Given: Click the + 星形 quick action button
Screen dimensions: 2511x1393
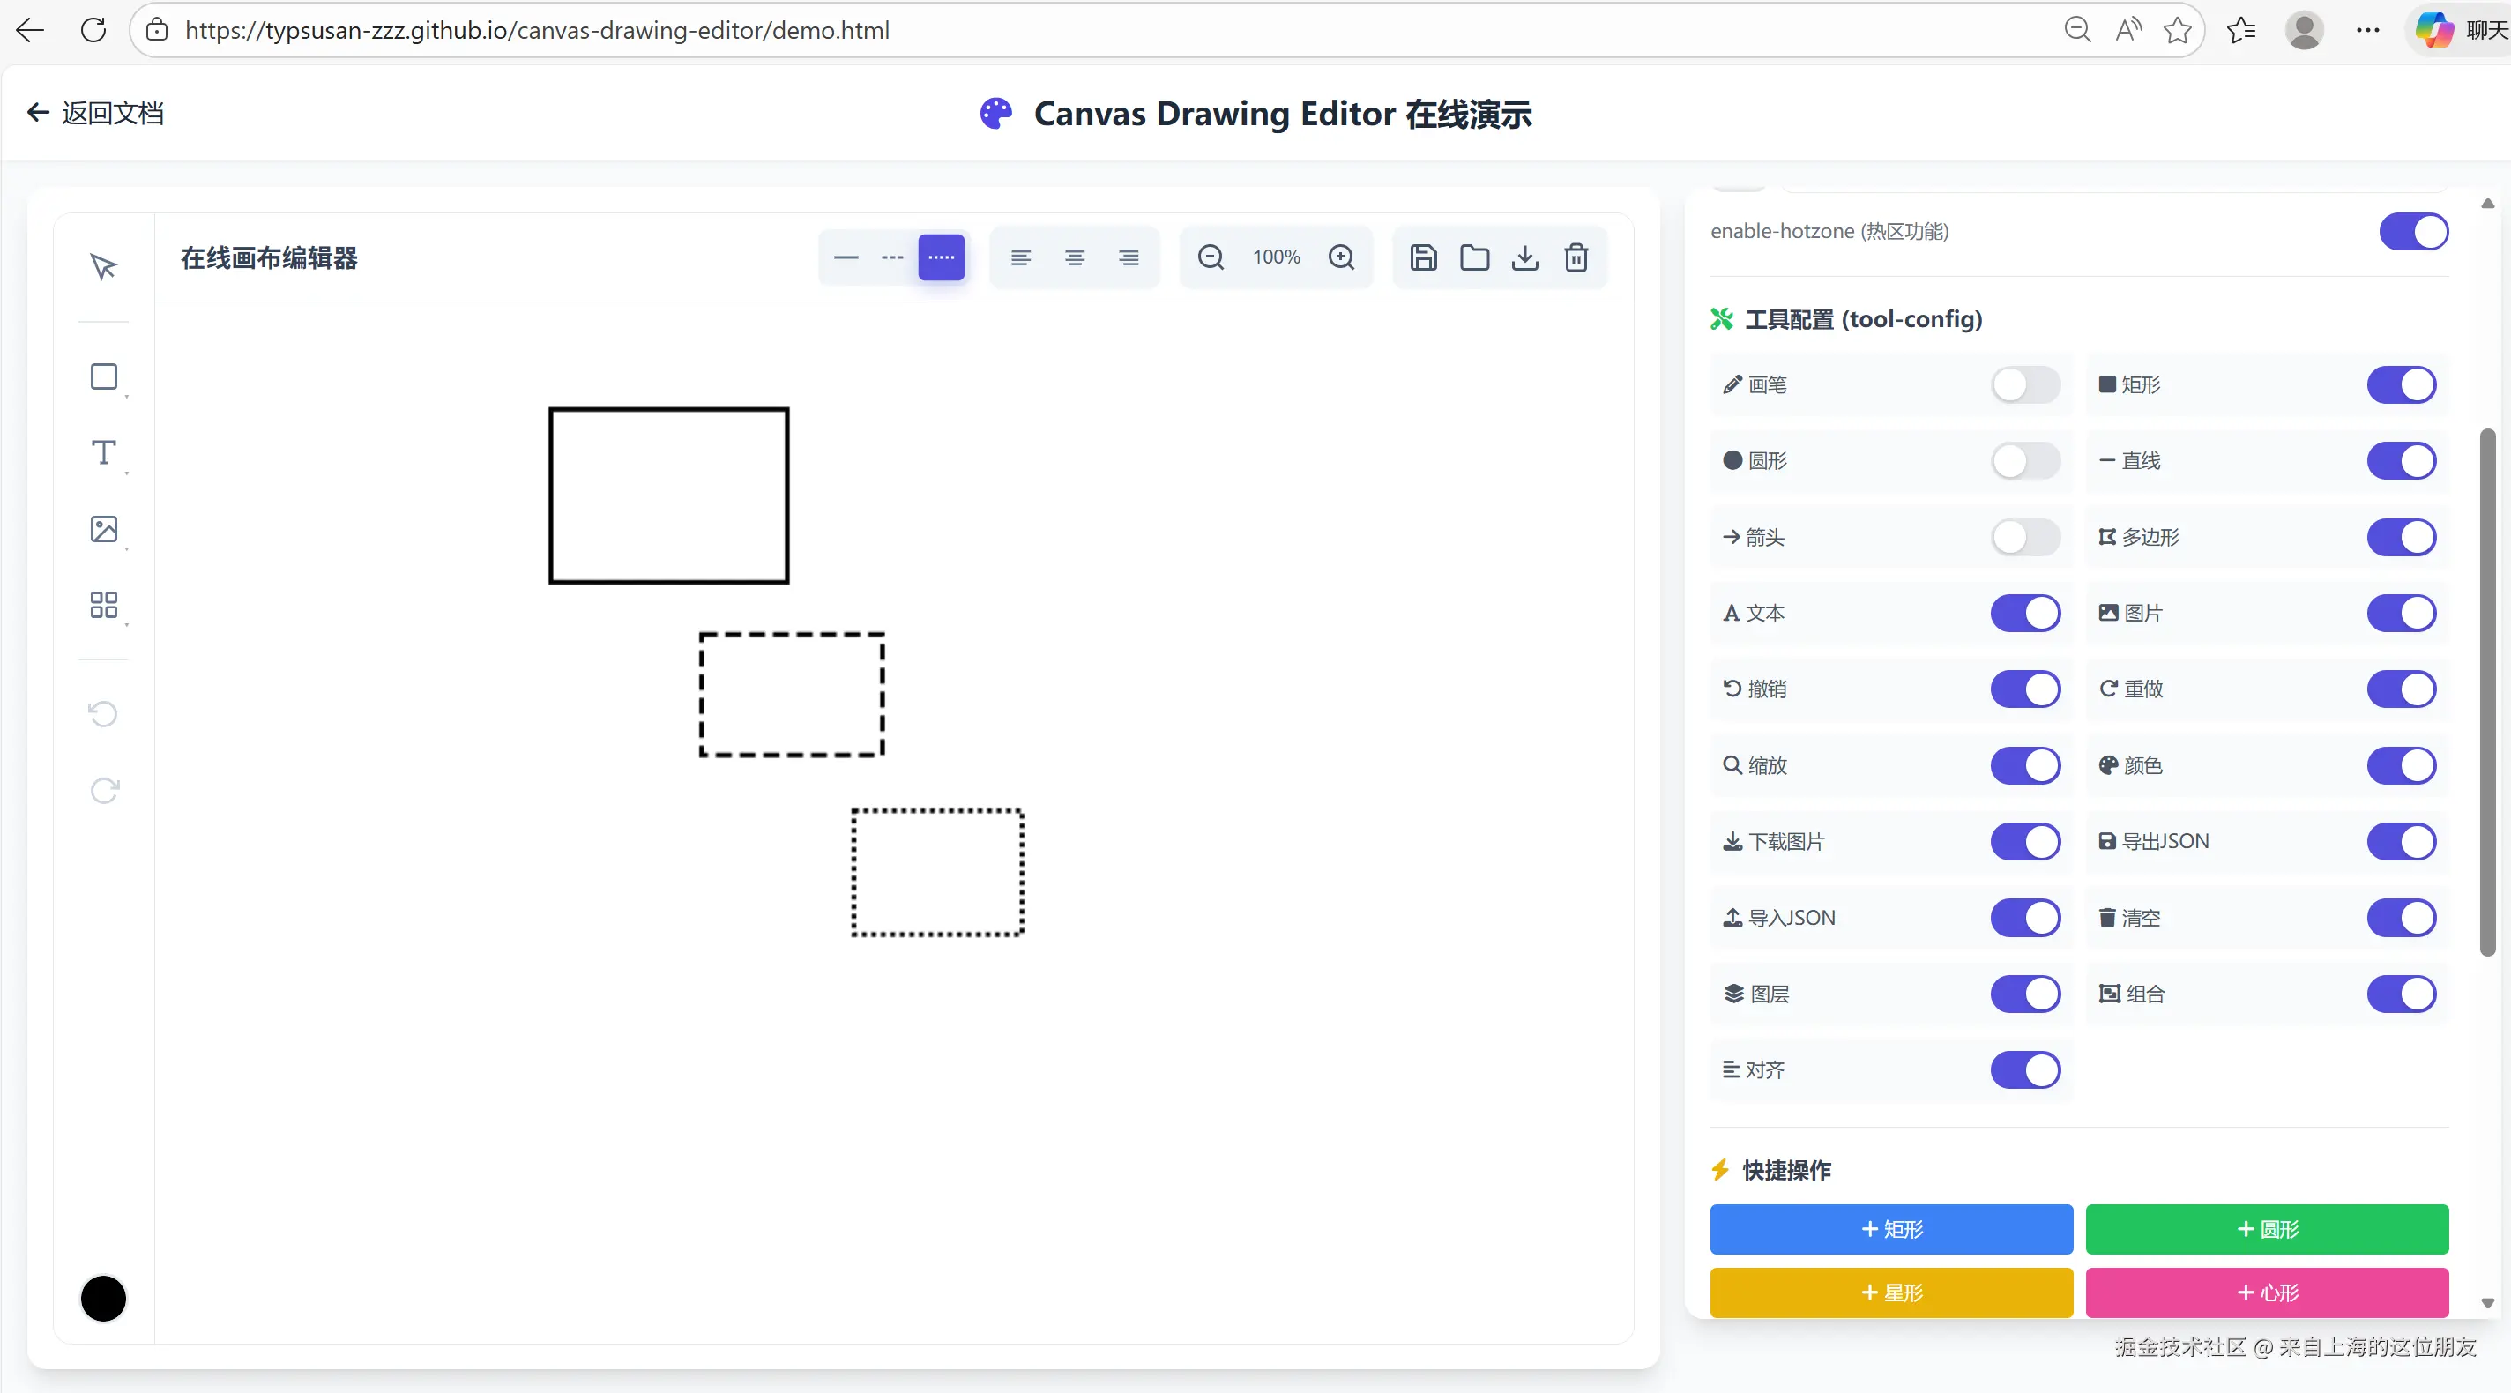Looking at the screenshot, I should pyautogui.click(x=1890, y=1292).
